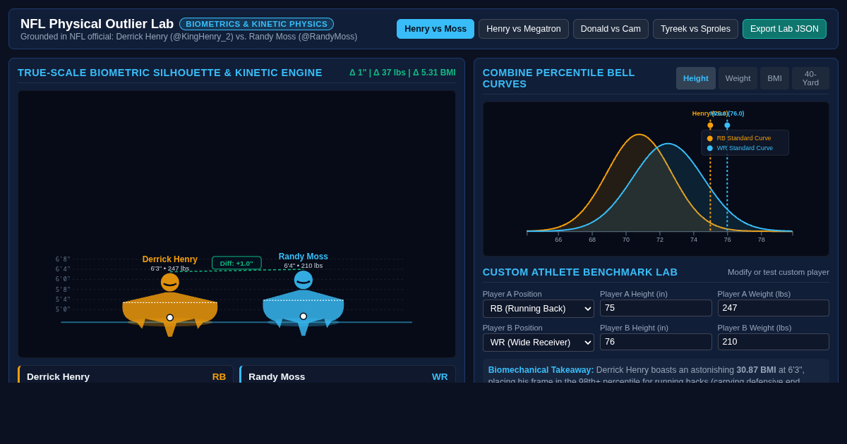The image size is (847, 444).
Task: Export Lab JSON data
Action: (x=784, y=29)
